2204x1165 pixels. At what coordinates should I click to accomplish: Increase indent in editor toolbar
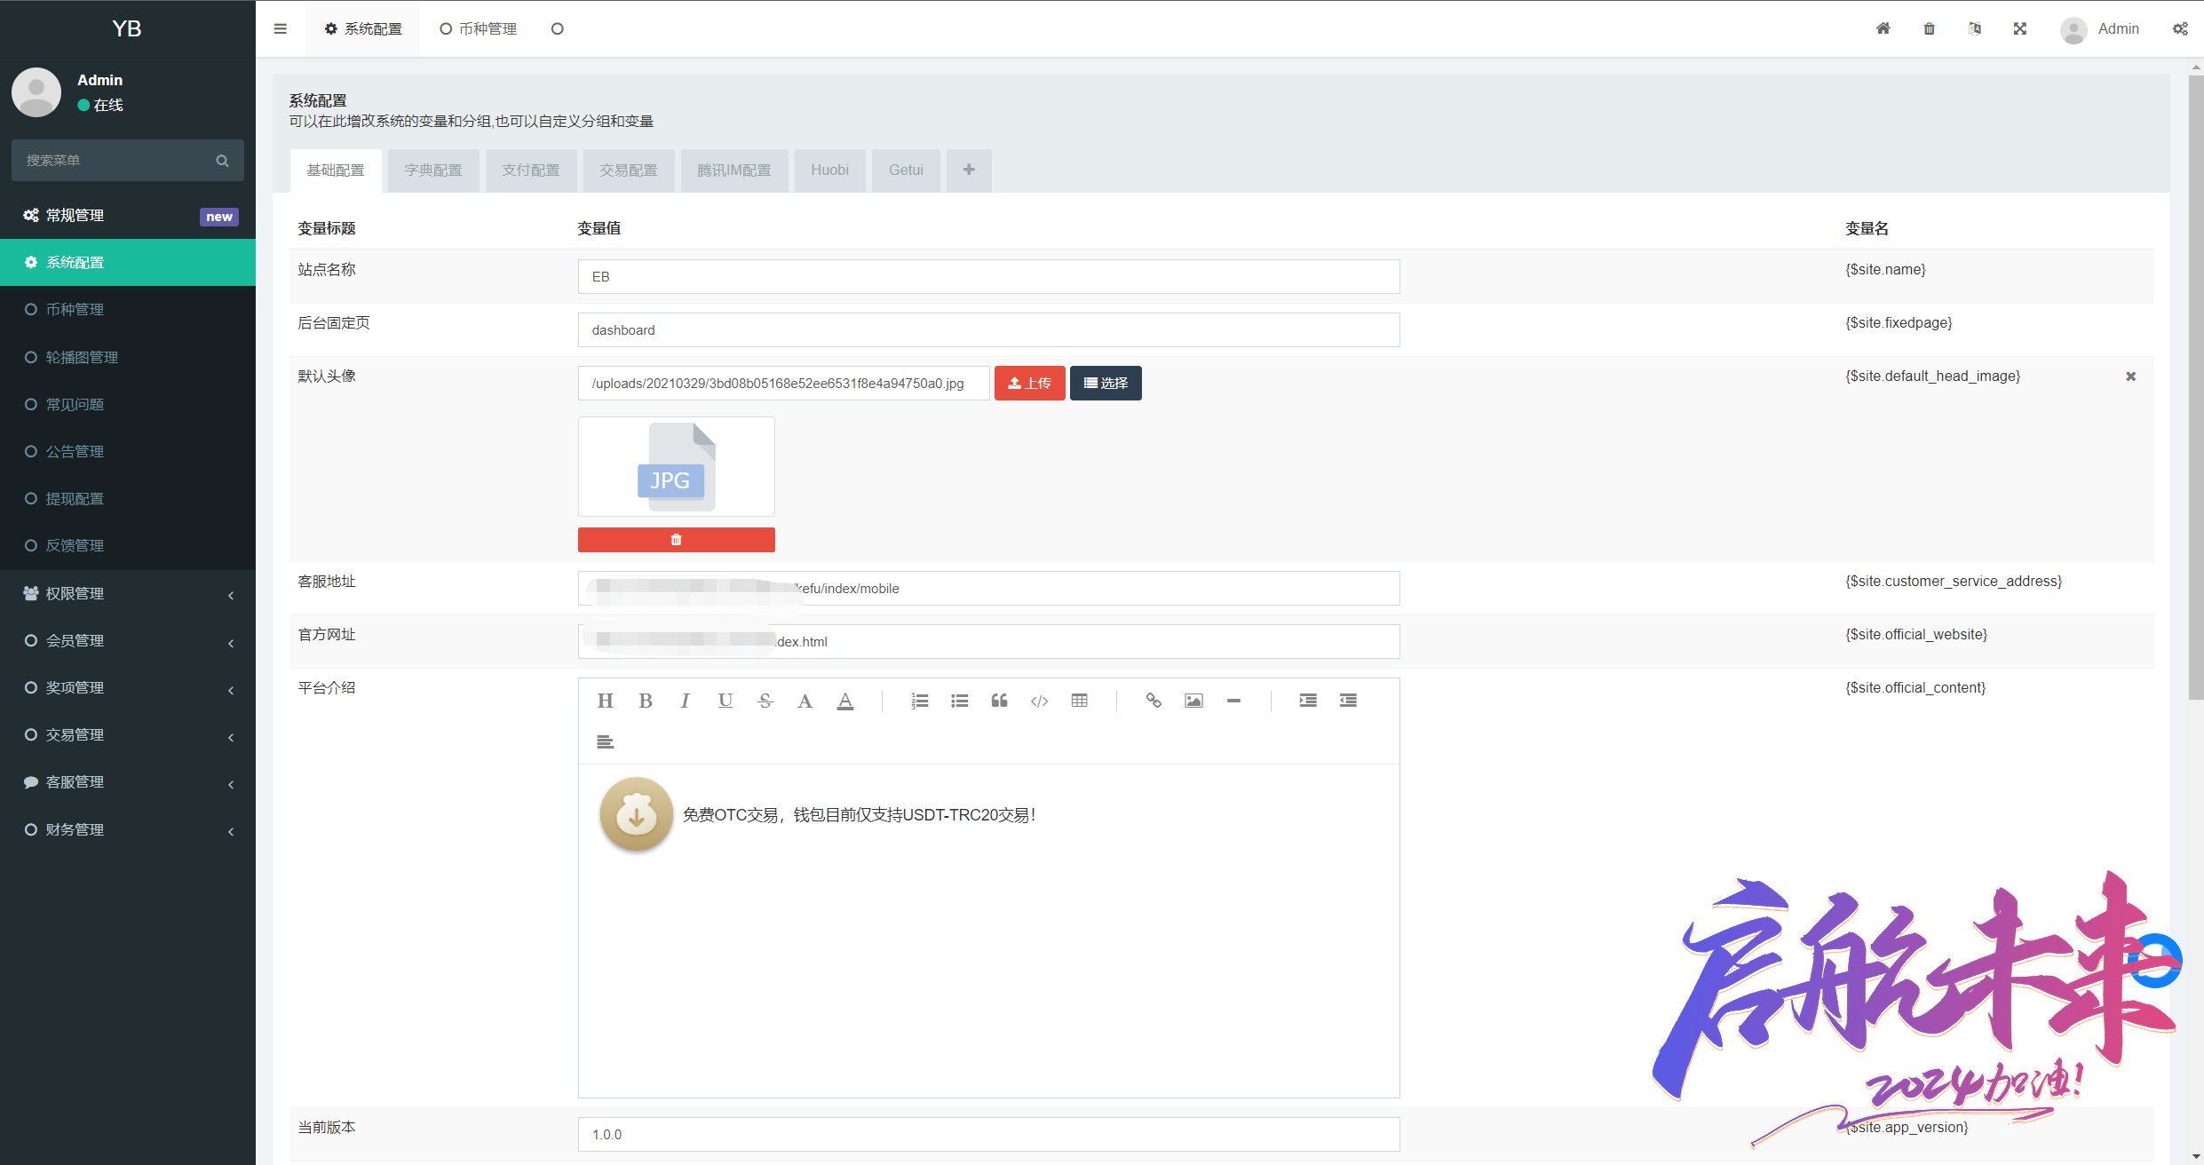pyautogui.click(x=1308, y=701)
